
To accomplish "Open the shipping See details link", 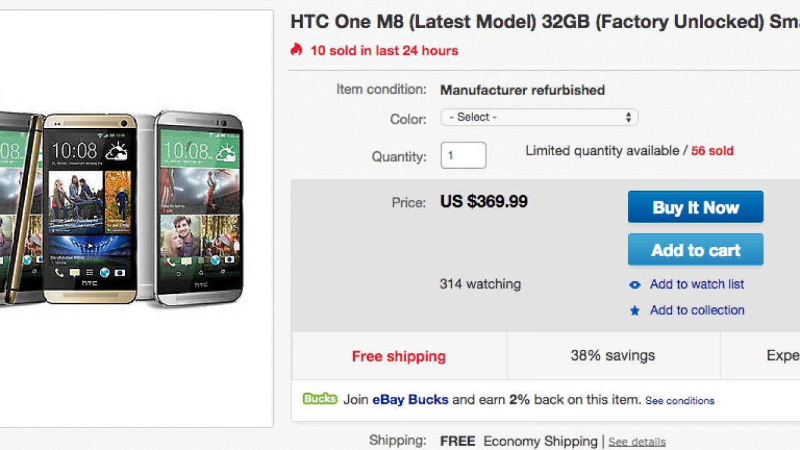I will tap(637, 442).
